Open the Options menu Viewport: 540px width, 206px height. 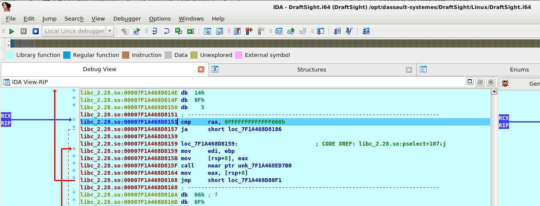click(160, 18)
